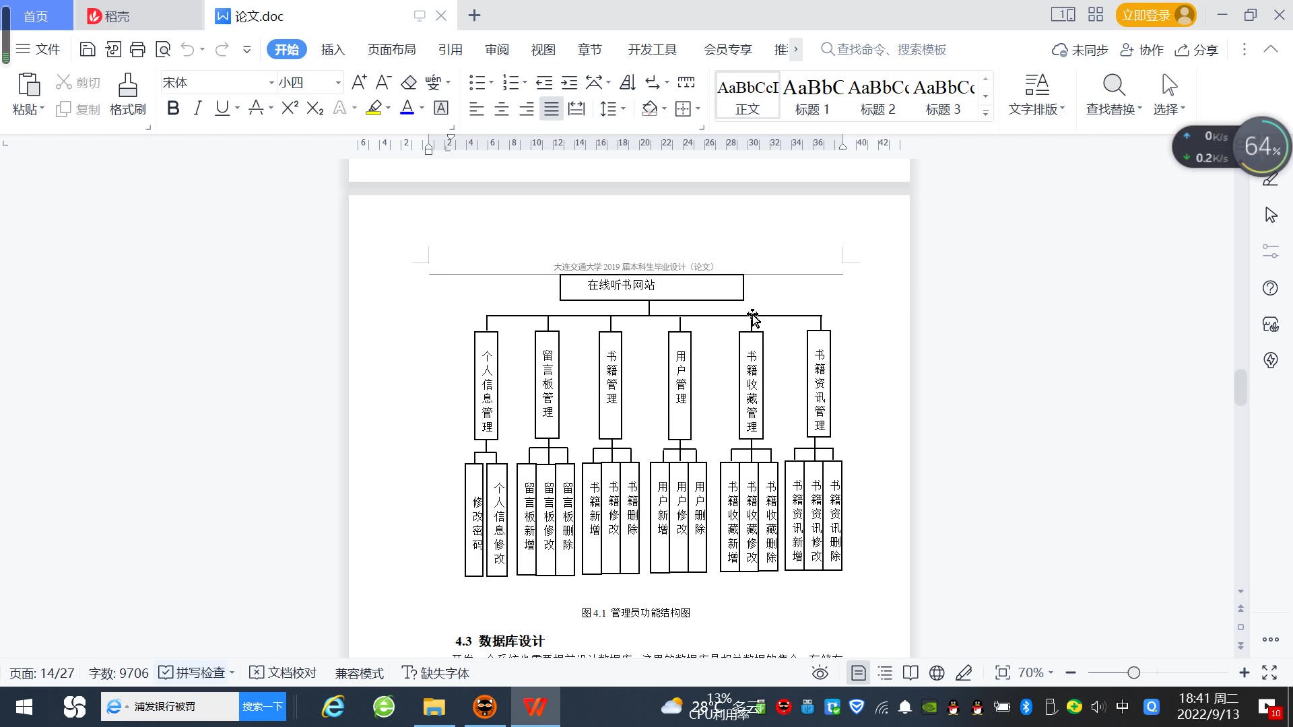Open sidebar property sliders icon
This screenshot has width=1293, height=727.
pyautogui.click(x=1270, y=251)
